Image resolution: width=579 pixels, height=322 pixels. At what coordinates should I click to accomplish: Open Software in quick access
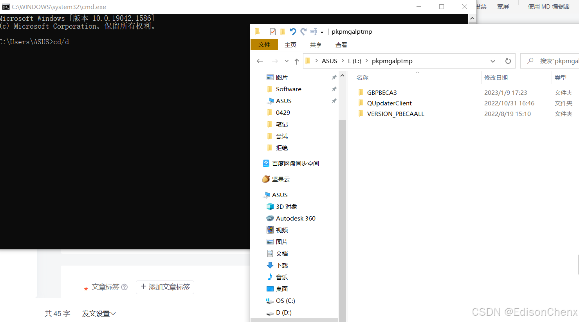click(289, 89)
